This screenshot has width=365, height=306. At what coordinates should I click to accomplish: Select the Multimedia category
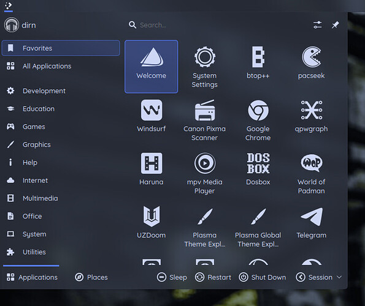point(61,198)
